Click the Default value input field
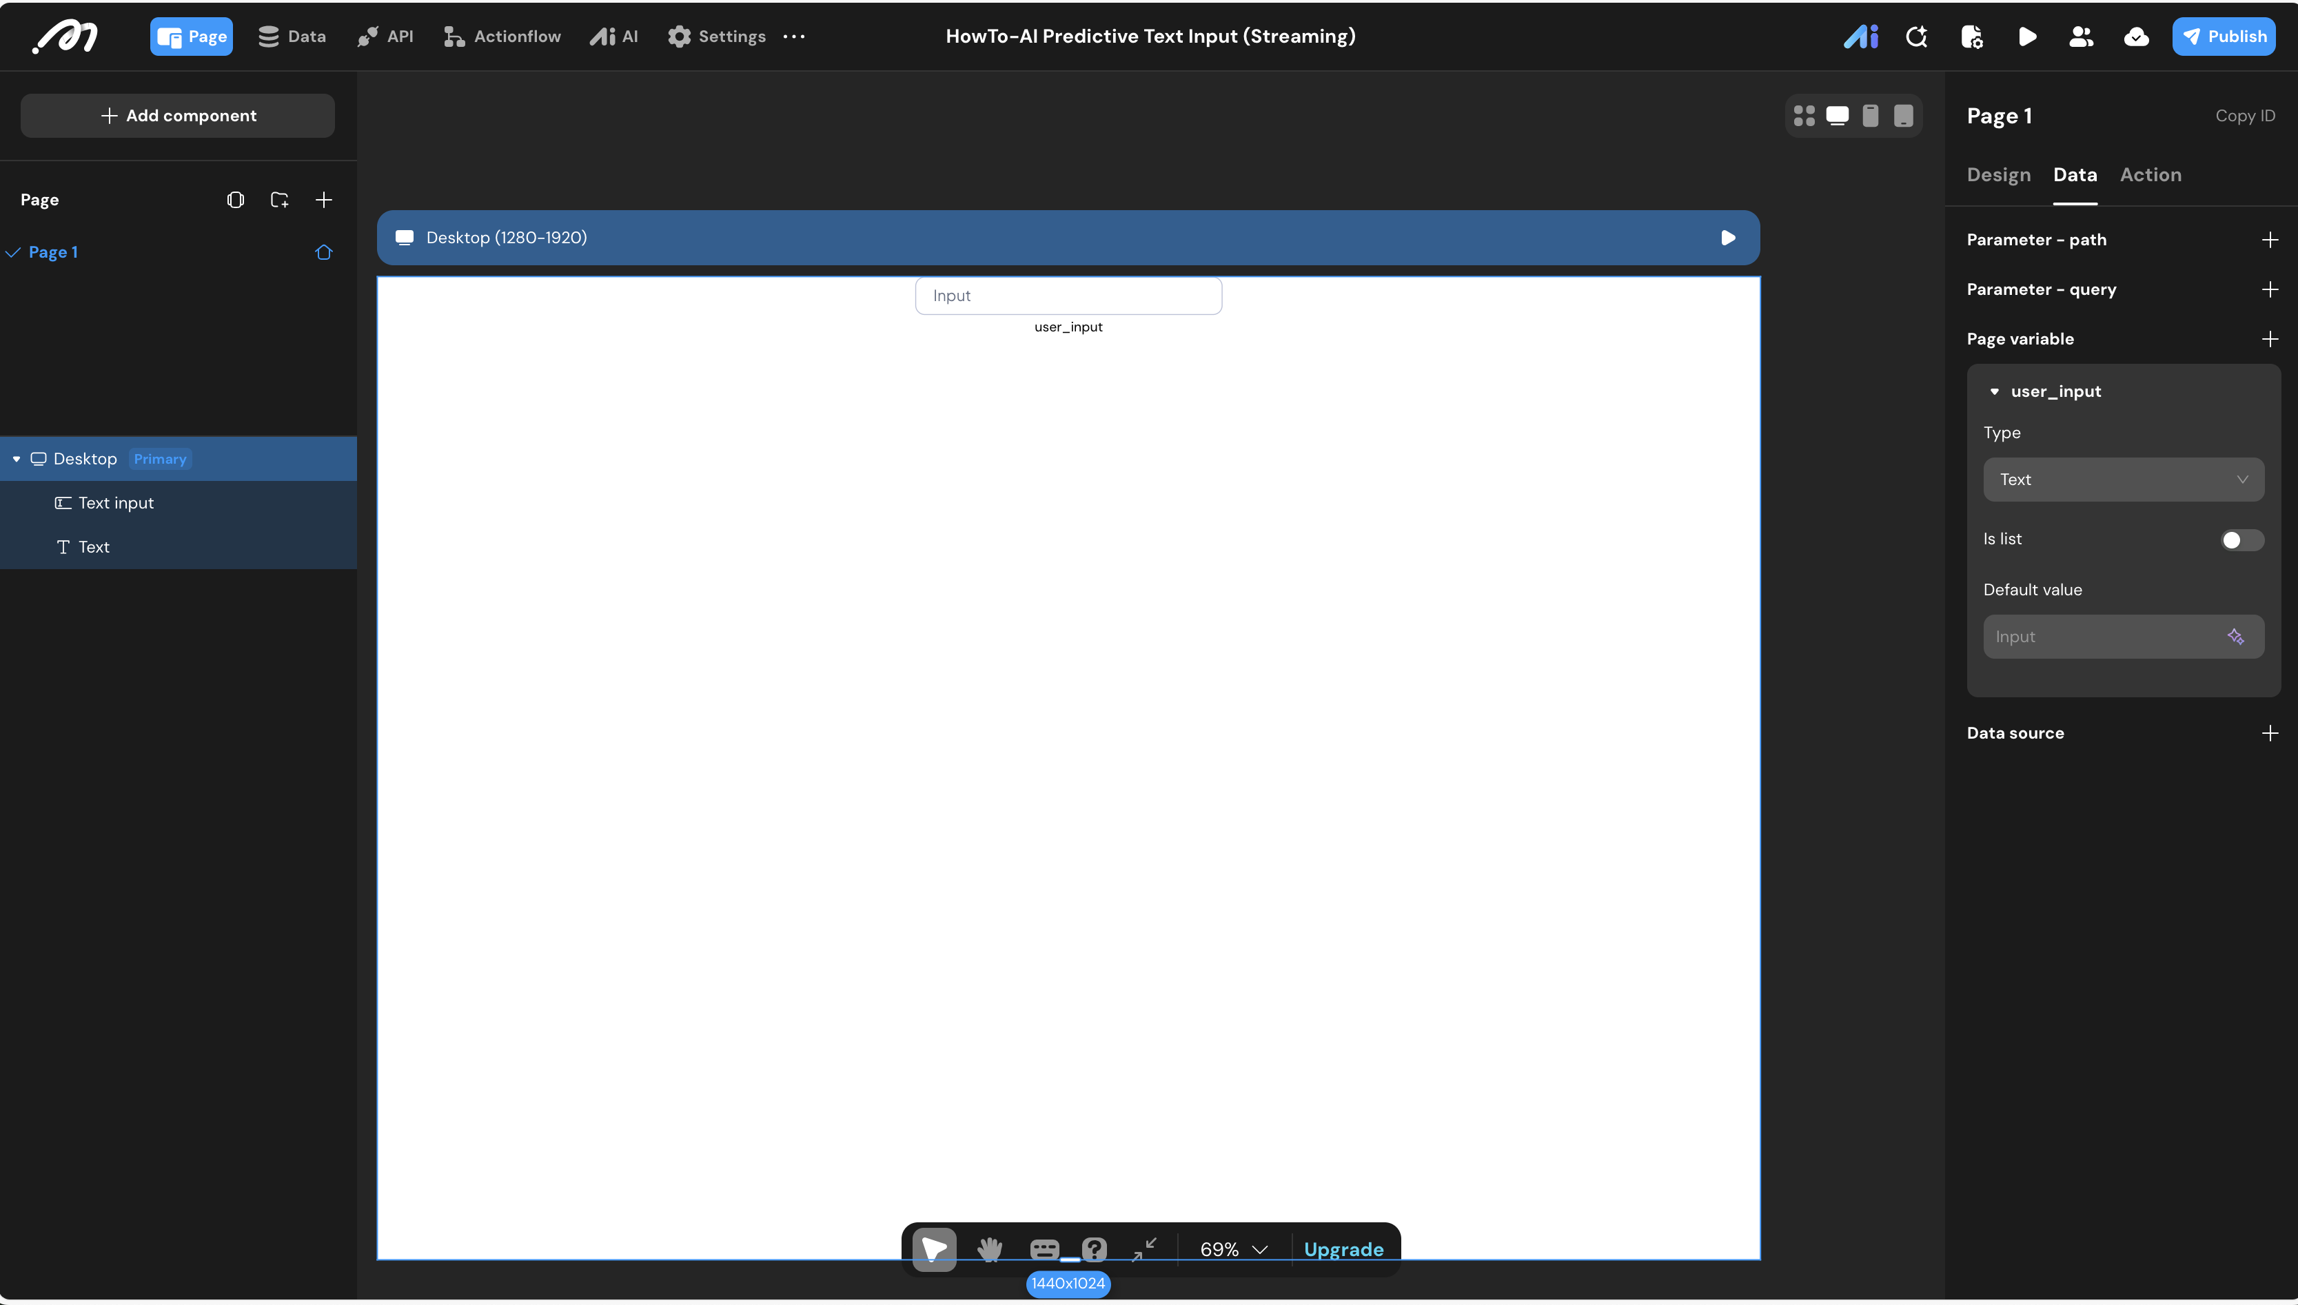Image resolution: width=2298 pixels, height=1305 pixels. pyautogui.click(x=2102, y=637)
